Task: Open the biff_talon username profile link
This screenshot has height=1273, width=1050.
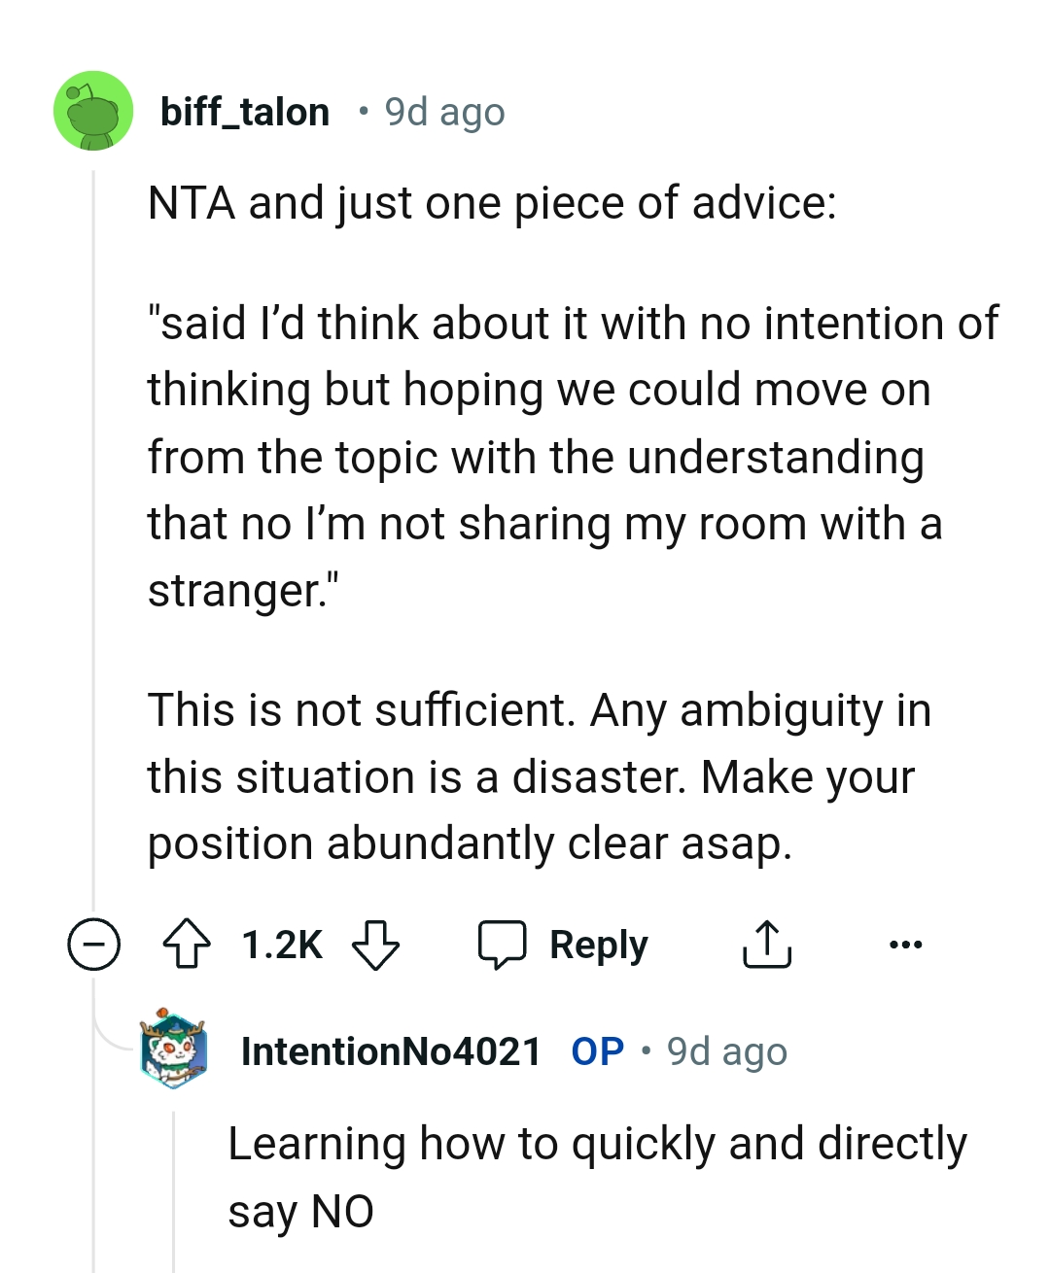Action: pyautogui.click(x=245, y=112)
